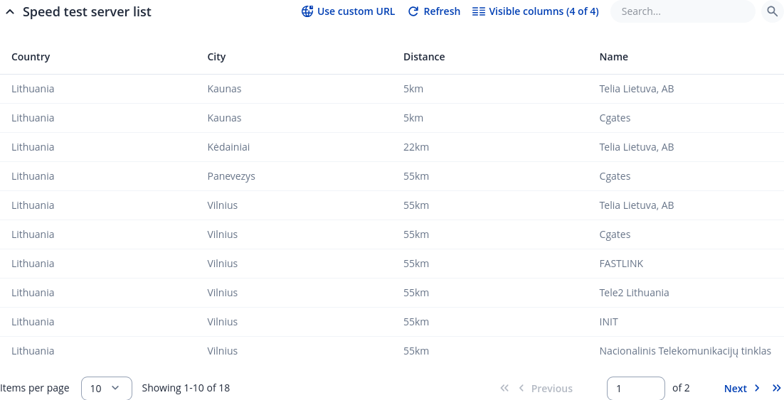Jump to first page double-chevron icon

pos(504,388)
